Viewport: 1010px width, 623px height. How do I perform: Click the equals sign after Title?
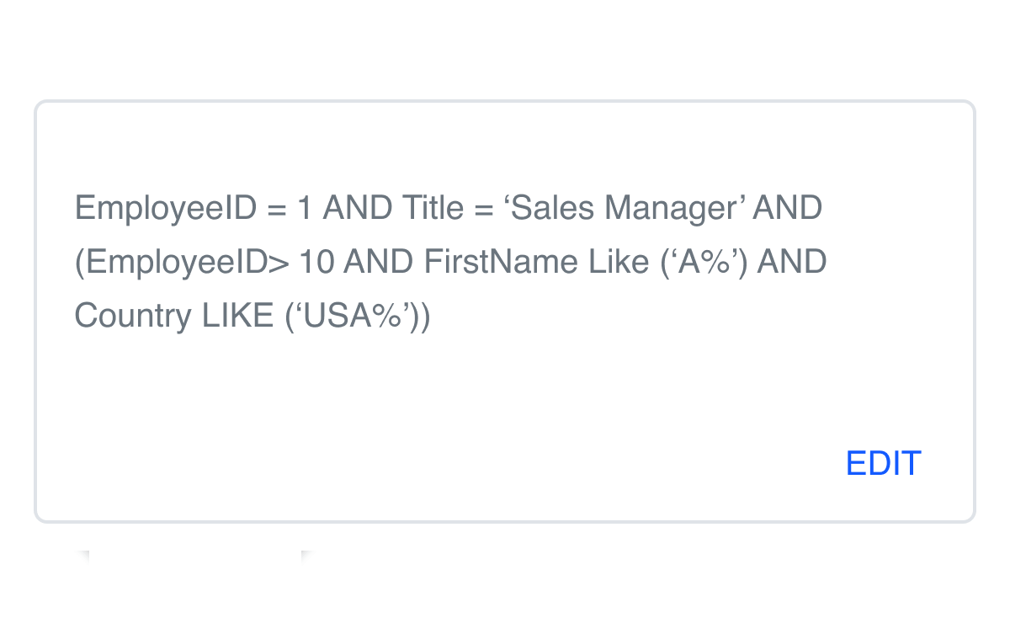[x=482, y=208]
